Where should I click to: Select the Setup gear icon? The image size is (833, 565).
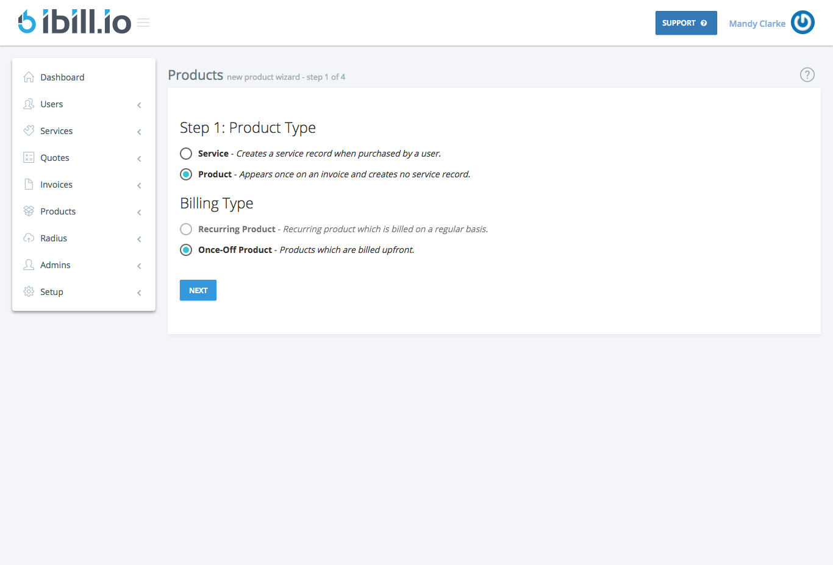point(28,291)
